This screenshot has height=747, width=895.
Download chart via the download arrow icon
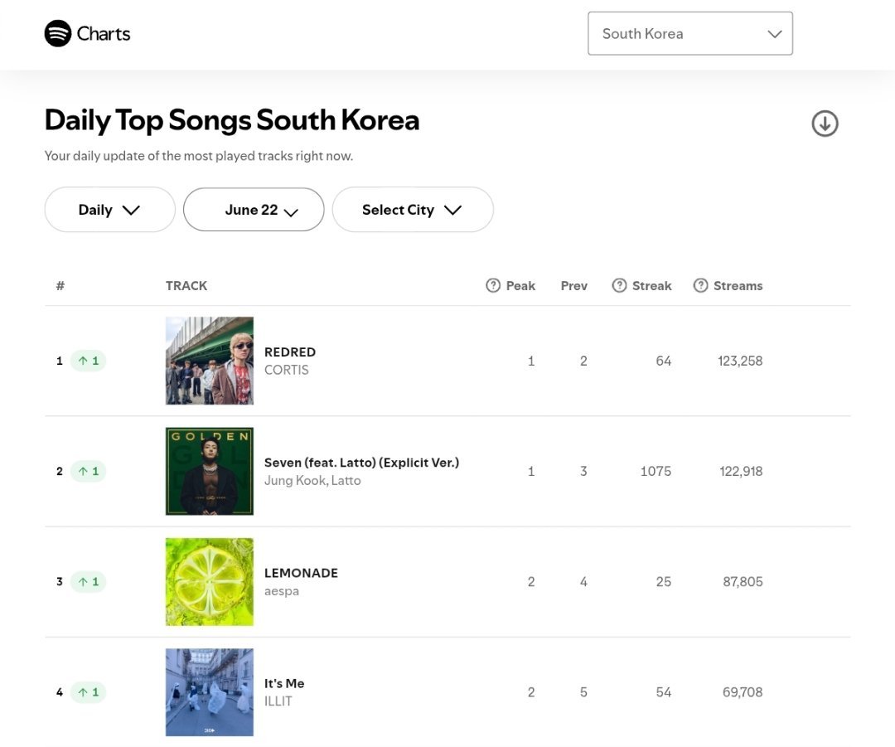(825, 124)
